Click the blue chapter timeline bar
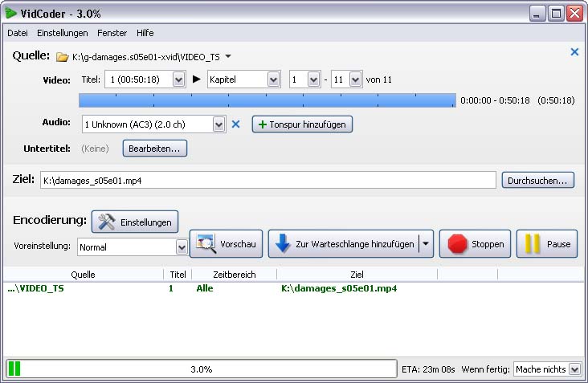This screenshot has width=588, height=383. pyautogui.click(x=267, y=100)
